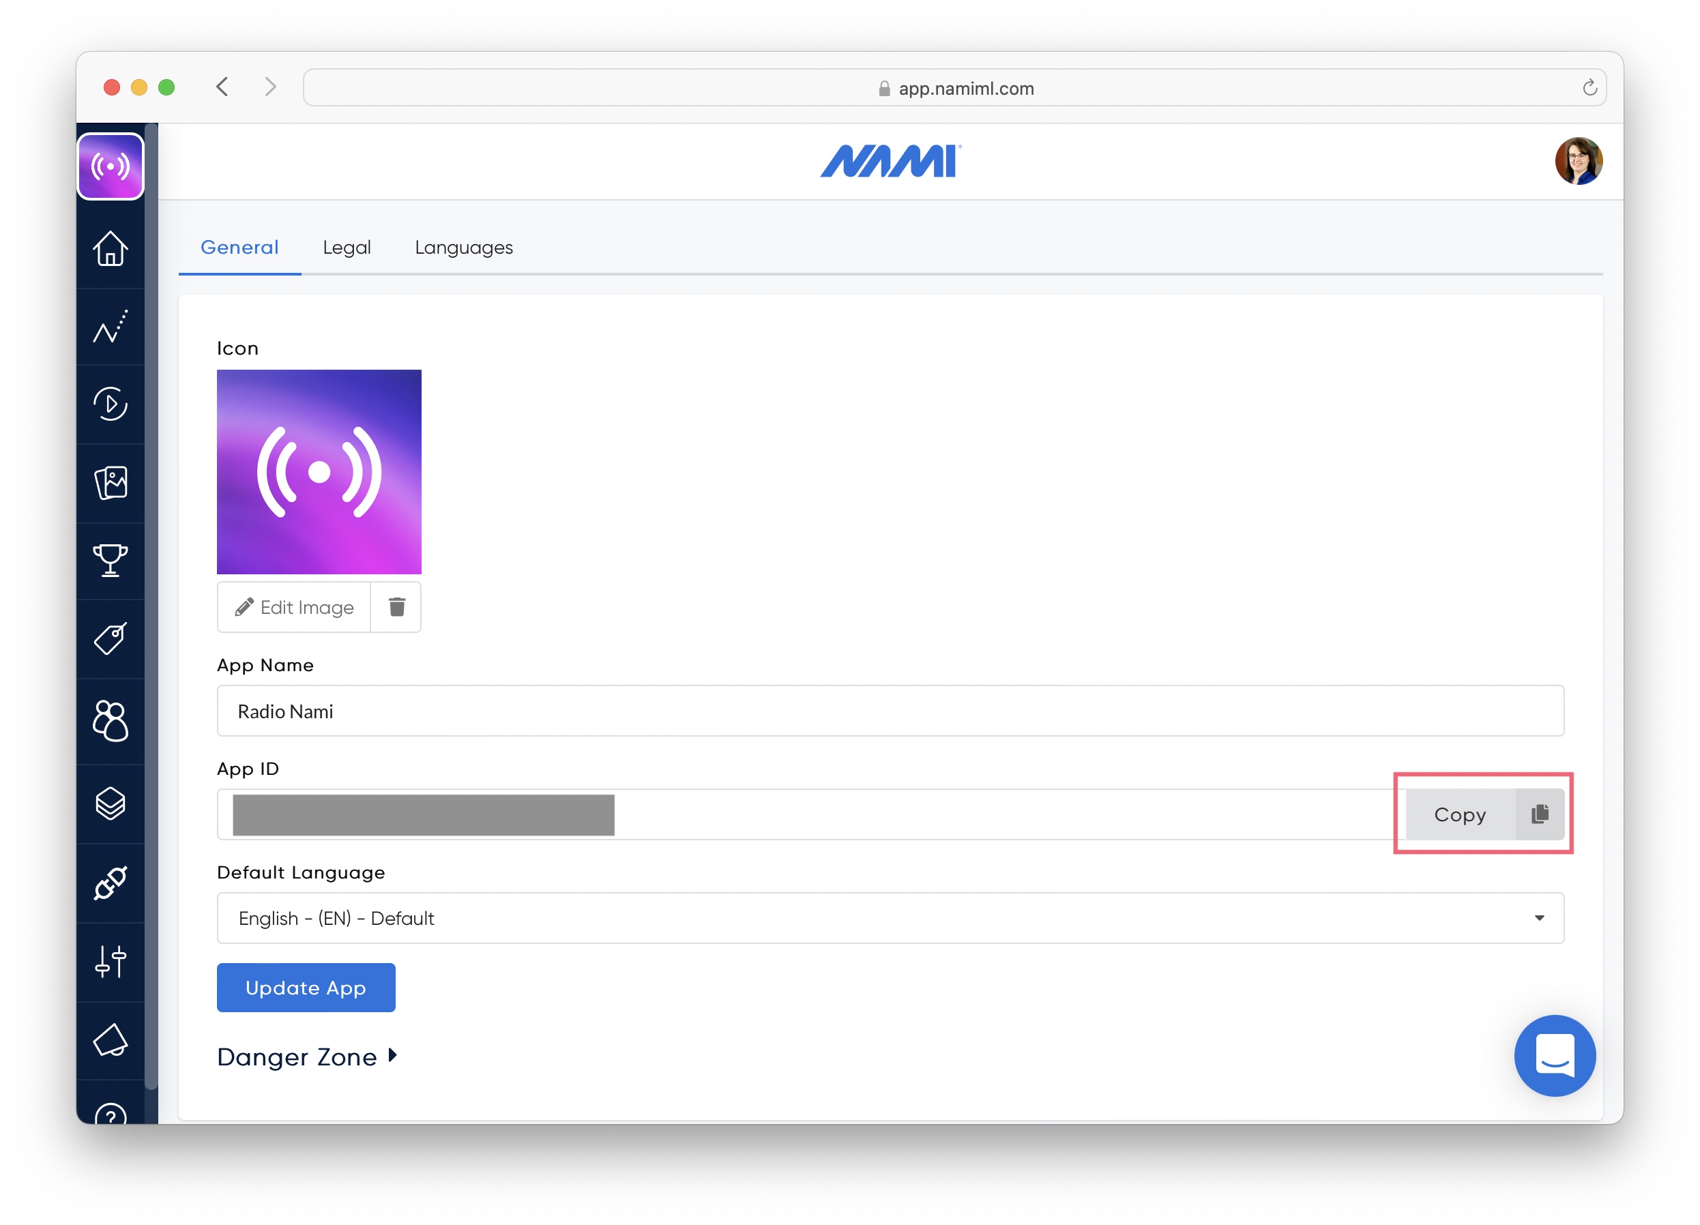The width and height of the screenshot is (1700, 1225).
Task: Open the Intercom chat bubble
Action: (x=1554, y=1055)
